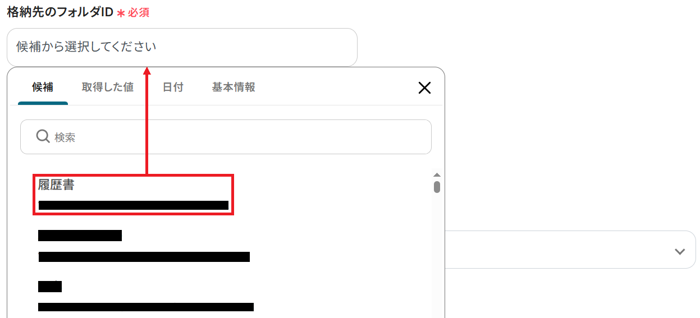Click the redacted ID under 履歴書
The width and height of the screenshot is (700, 318).
(133, 205)
